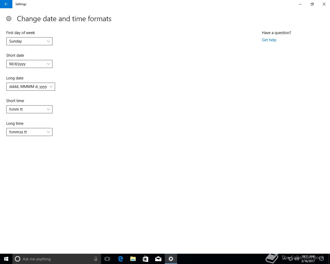Image resolution: width=330 pixels, height=264 pixels.
Task: Expand the First day of week dropdown
Action: tap(29, 41)
